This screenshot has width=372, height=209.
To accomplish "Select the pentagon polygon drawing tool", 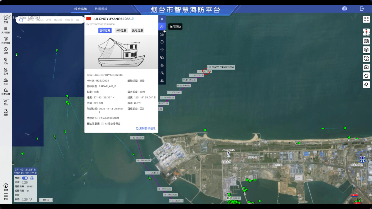I will [366, 76].
